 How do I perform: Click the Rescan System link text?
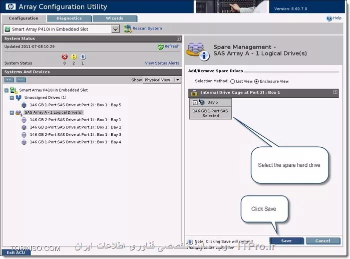pos(147,29)
